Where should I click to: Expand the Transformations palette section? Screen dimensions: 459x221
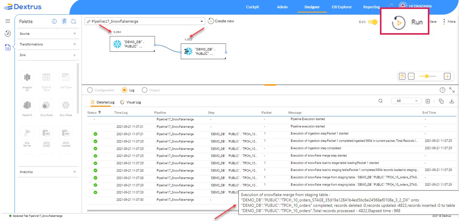click(x=48, y=44)
